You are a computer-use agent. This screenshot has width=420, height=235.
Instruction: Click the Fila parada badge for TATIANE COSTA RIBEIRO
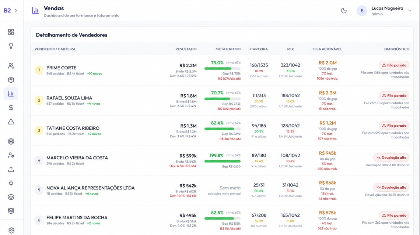pos(394,126)
